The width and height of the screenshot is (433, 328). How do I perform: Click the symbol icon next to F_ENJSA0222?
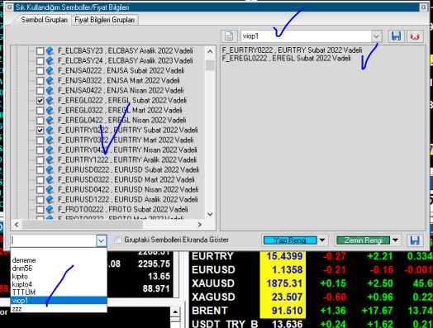click(50, 71)
